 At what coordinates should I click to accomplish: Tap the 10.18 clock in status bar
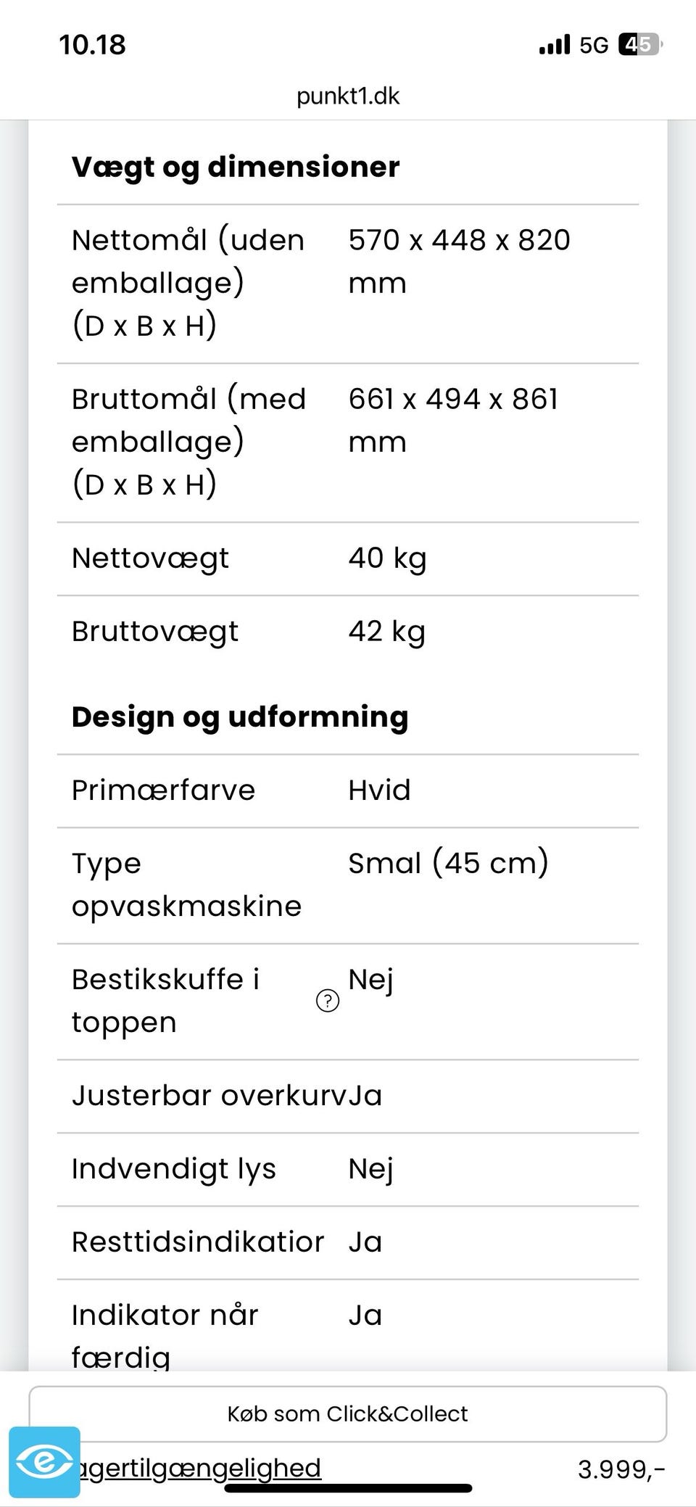(92, 45)
